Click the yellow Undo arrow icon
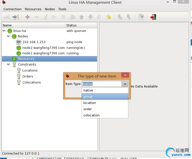 [109, 17]
